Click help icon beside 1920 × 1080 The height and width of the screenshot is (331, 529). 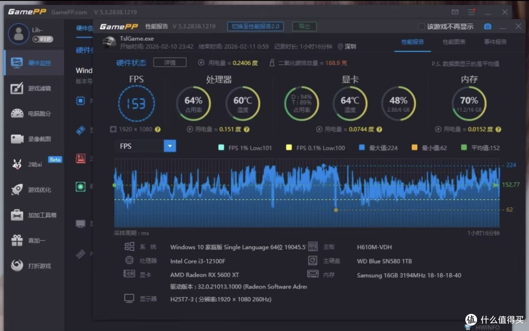pos(158,129)
